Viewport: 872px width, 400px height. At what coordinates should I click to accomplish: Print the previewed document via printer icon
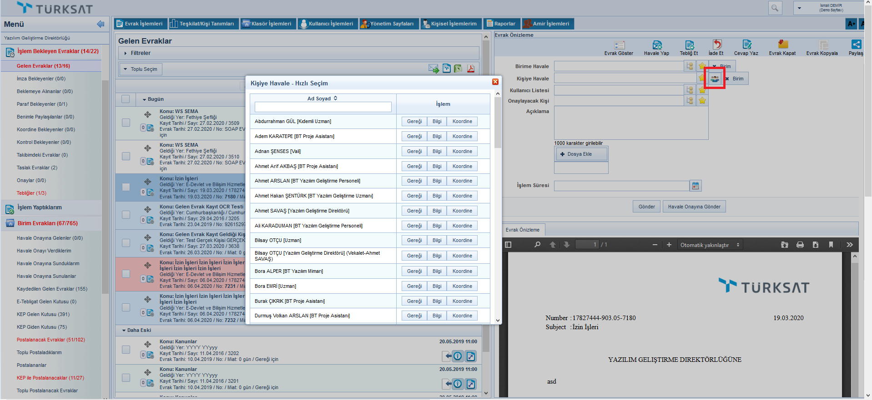800,245
